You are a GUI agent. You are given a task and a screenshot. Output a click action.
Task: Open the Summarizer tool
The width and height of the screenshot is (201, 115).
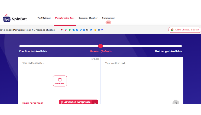(108, 18)
